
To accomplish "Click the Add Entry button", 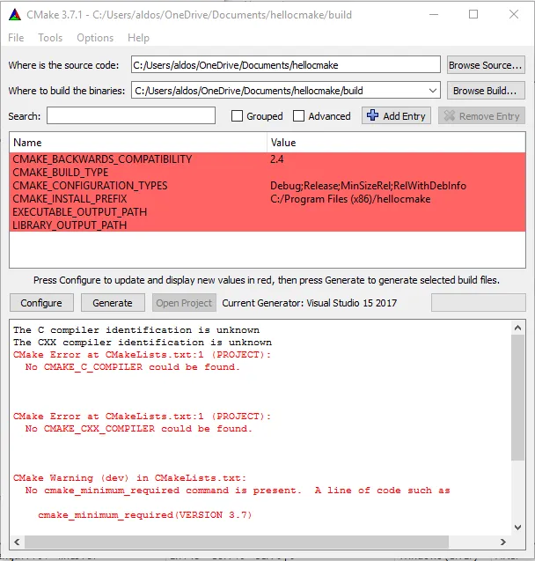I will (x=396, y=116).
